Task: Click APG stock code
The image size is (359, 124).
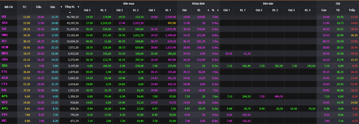Action: tap(5, 108)
